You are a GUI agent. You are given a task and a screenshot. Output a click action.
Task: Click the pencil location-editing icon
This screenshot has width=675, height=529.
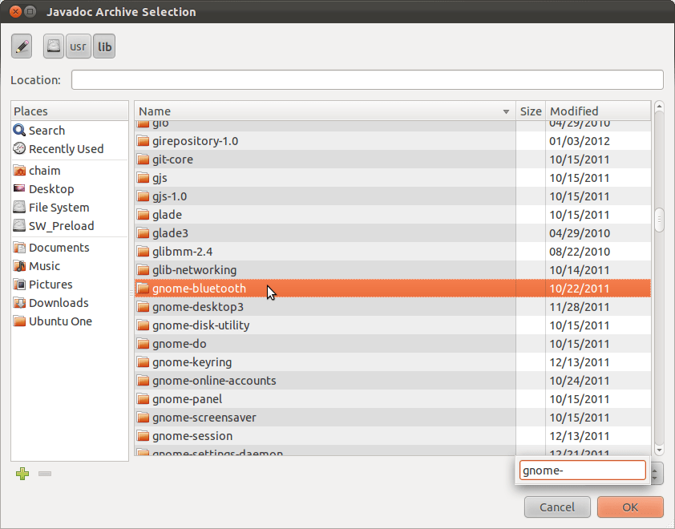point(22,46)
